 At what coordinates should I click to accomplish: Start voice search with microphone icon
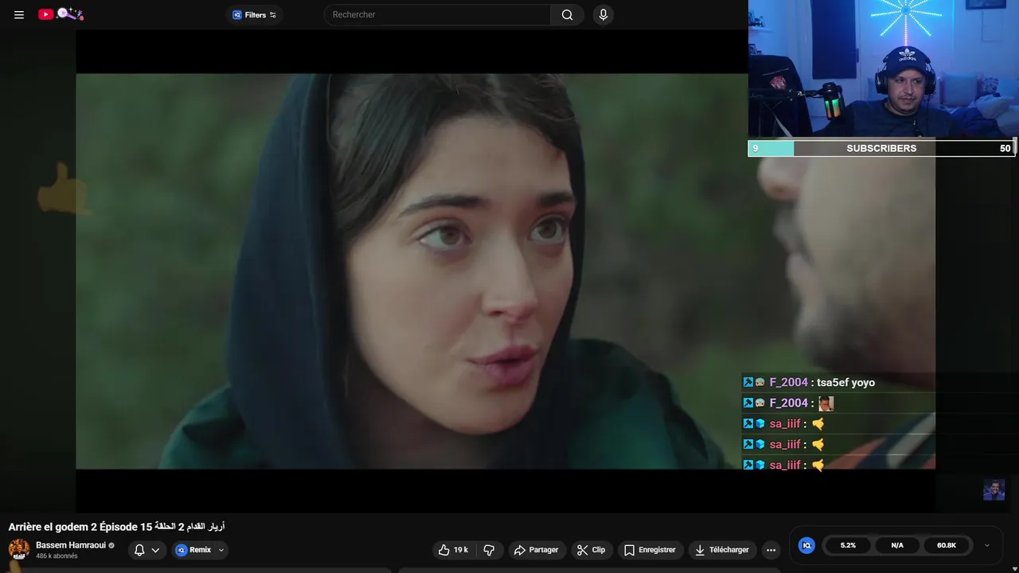click(x=603, y=14)
